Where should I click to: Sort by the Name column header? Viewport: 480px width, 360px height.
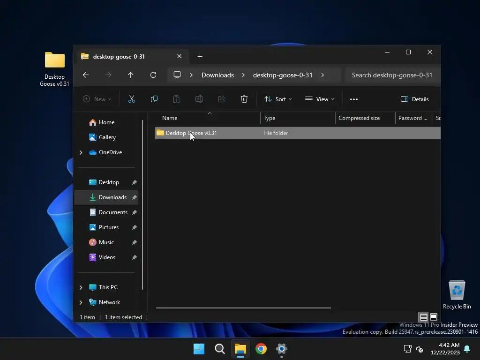(x=208, y=118)
